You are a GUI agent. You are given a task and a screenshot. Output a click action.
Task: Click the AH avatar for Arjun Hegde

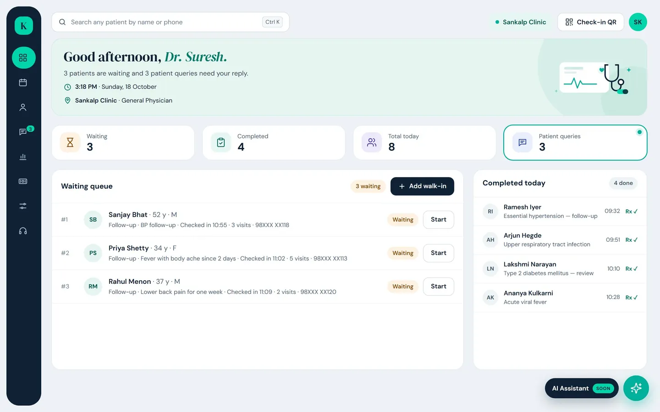[490, 240]
